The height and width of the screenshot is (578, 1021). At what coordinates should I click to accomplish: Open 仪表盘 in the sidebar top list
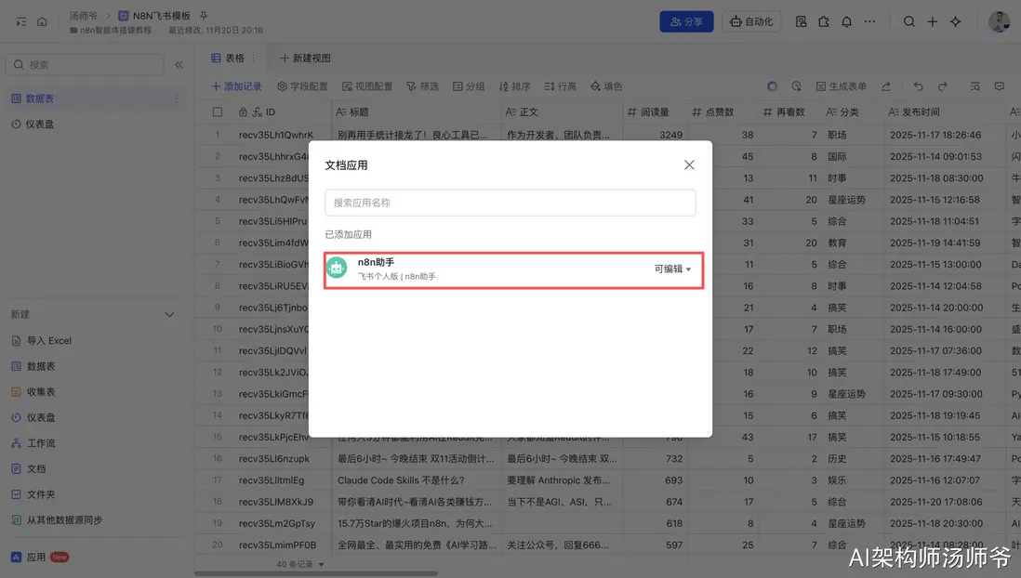click(40, 124)
